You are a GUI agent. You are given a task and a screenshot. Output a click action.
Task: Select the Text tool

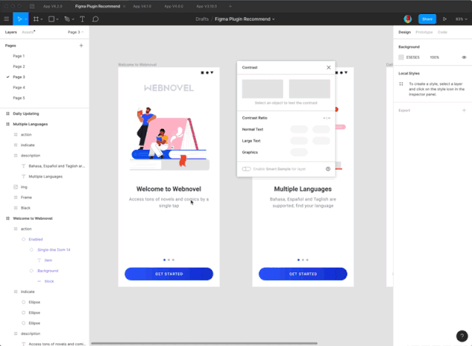(82, 19)
